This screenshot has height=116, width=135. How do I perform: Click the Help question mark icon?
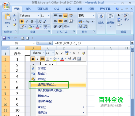[x=117, y=9]
